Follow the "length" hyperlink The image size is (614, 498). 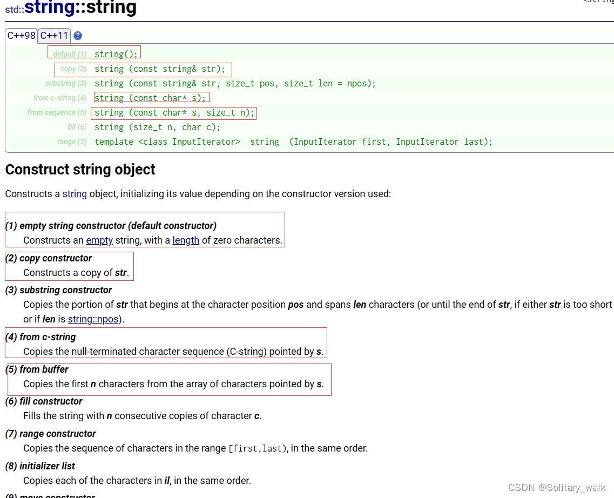click(x=186, y=240)
